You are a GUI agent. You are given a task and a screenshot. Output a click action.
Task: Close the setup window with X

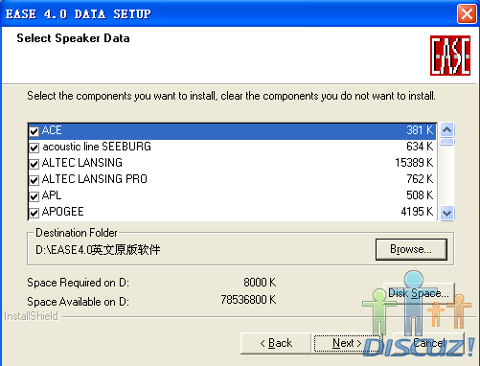467,14
